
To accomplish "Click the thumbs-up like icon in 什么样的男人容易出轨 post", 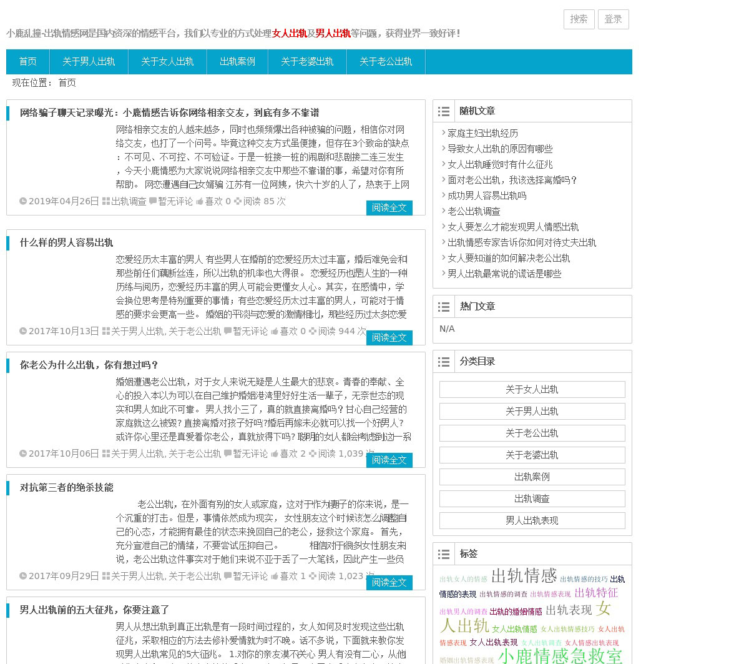I will click(x=275, y=331).
